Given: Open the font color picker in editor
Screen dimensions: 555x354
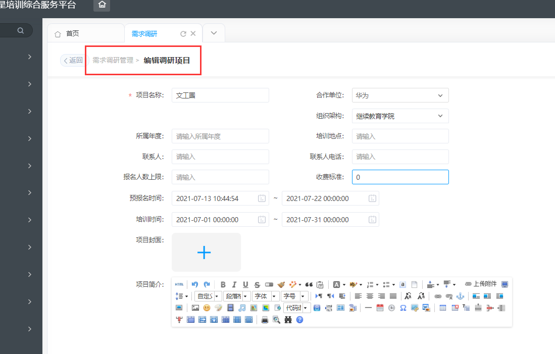Looking at the screenshot, I should [337, 284].
